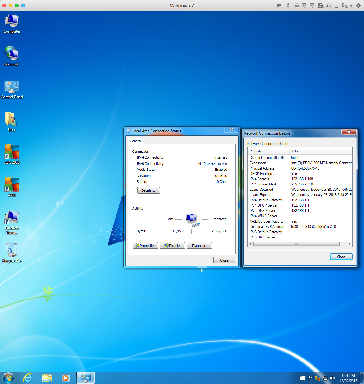
Task: Open the Action Center flag tray icon
Action: (x=310, y=378)
